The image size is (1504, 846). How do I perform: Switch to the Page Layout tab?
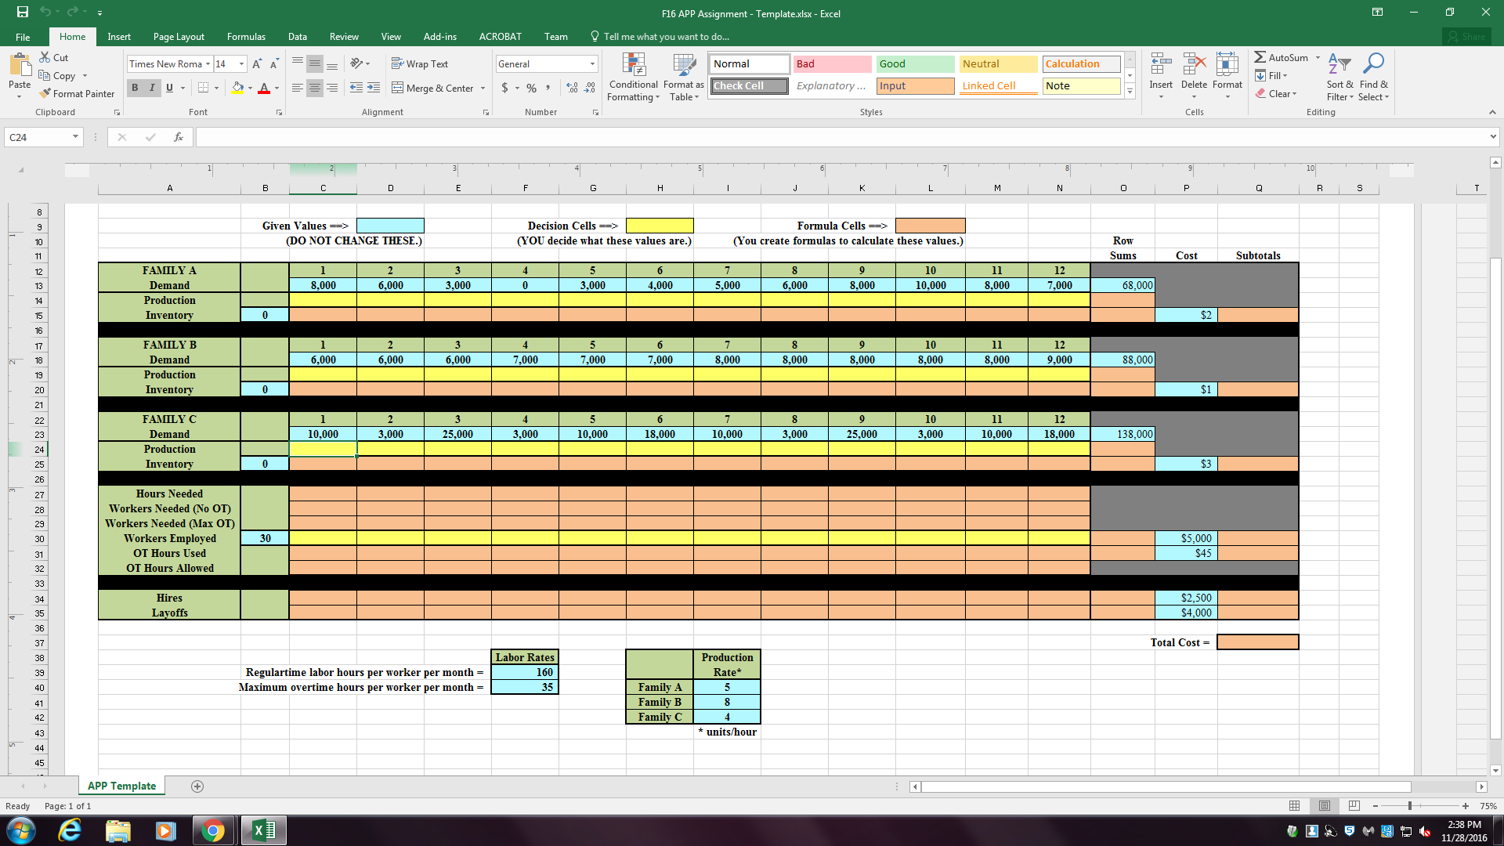[x=179, y=37]
